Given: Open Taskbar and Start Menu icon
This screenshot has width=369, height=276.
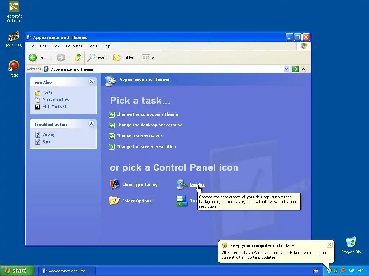Looking at the screenshot, I should pyautogui.click(x=182, y=201).
